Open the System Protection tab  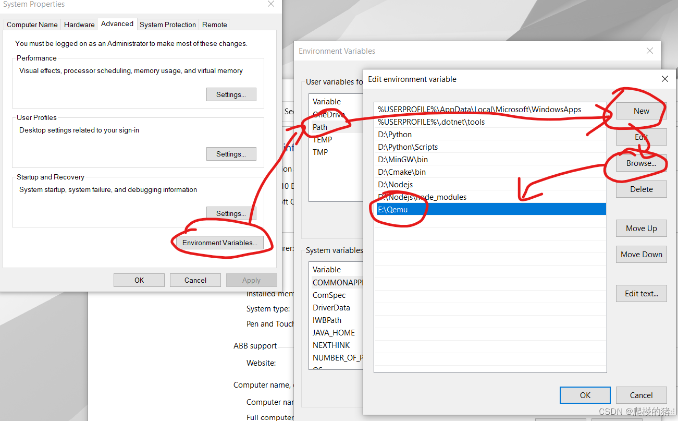[x=168, y=25]
